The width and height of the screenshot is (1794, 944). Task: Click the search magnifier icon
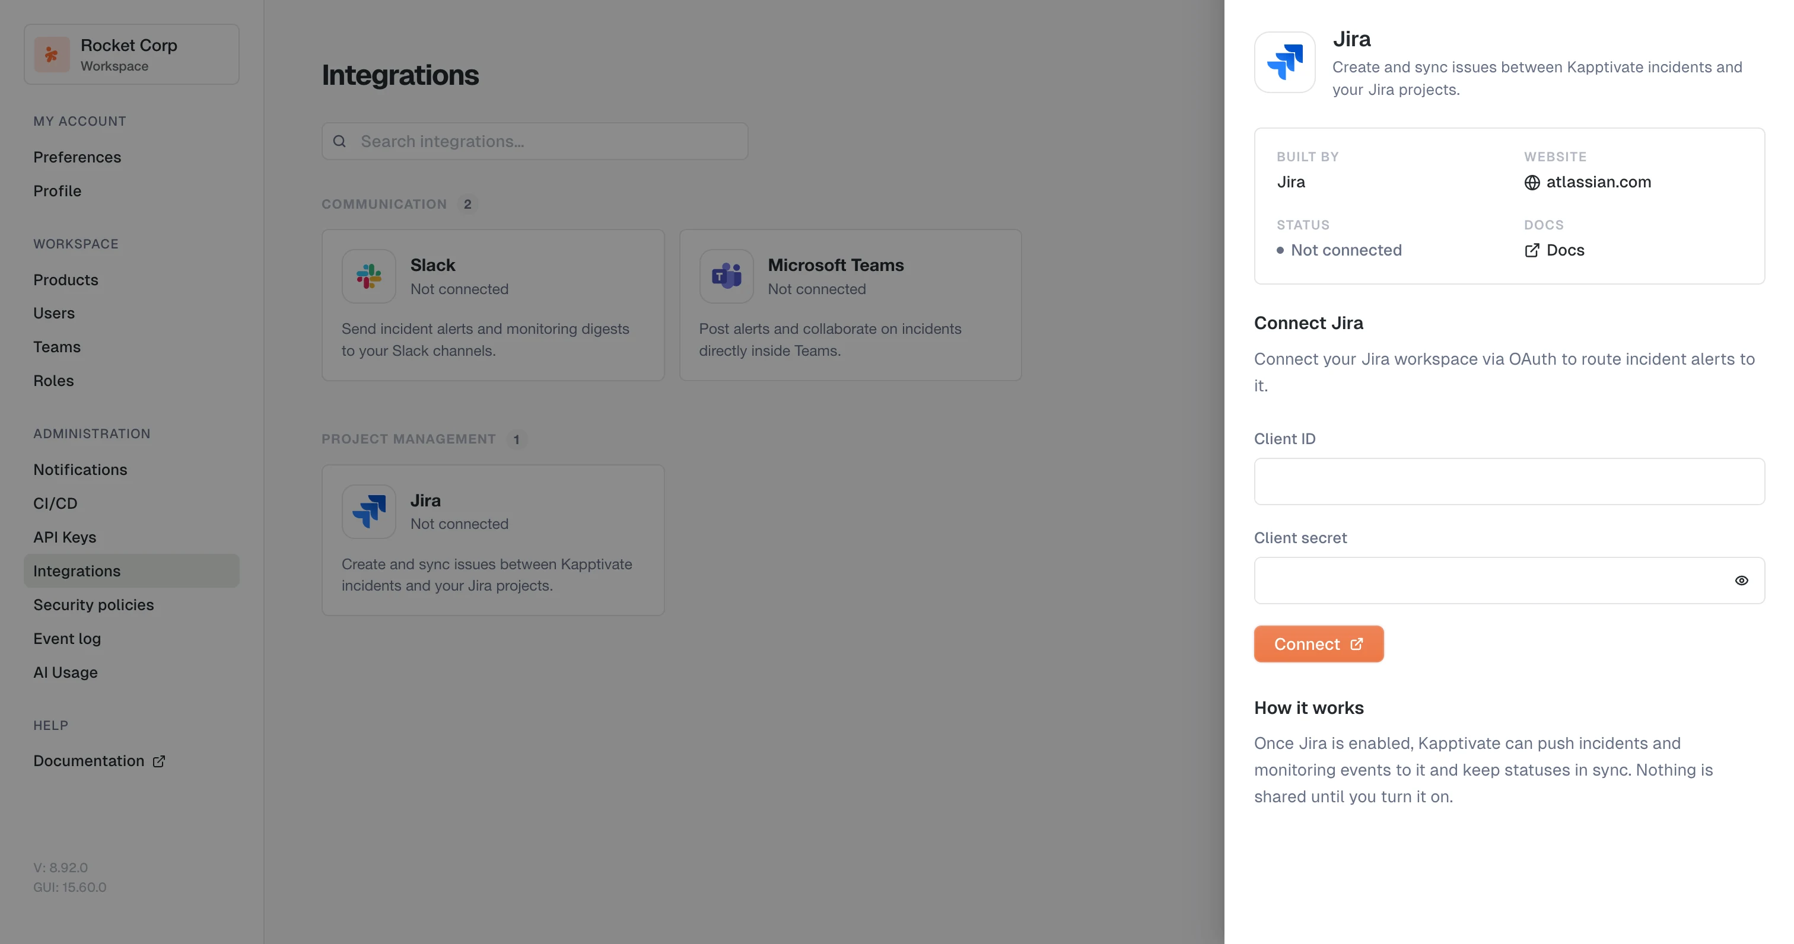tap(339, 141)
